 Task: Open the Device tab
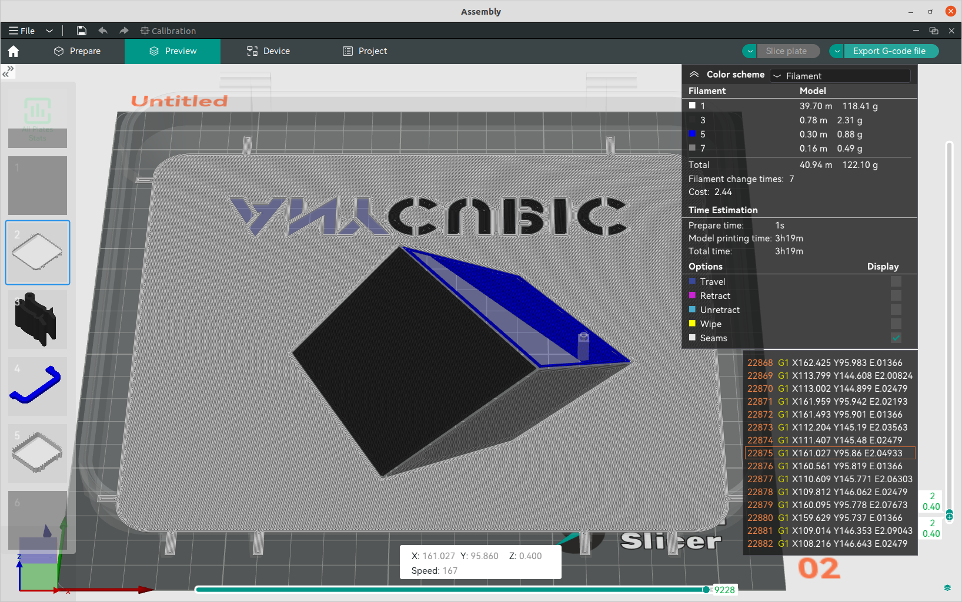click(268, 51)
